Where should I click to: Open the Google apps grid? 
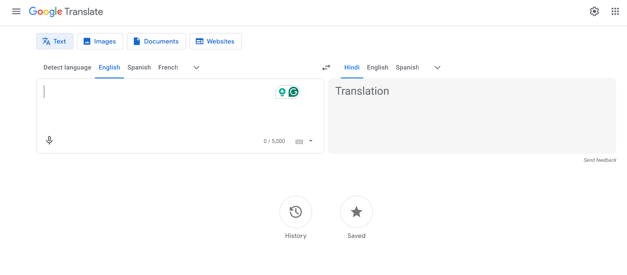[615, 11]
